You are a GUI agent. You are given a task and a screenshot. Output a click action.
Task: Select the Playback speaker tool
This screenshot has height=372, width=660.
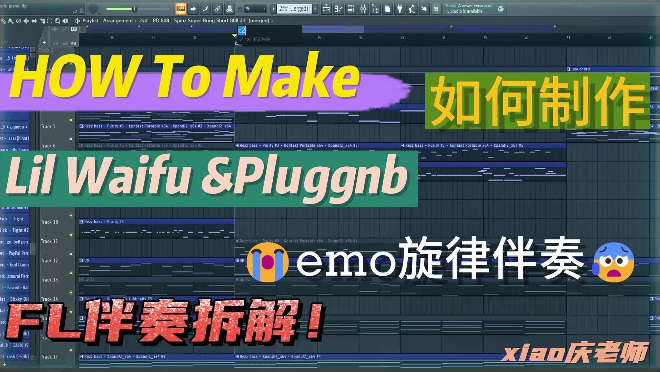(x=65, y=21)
